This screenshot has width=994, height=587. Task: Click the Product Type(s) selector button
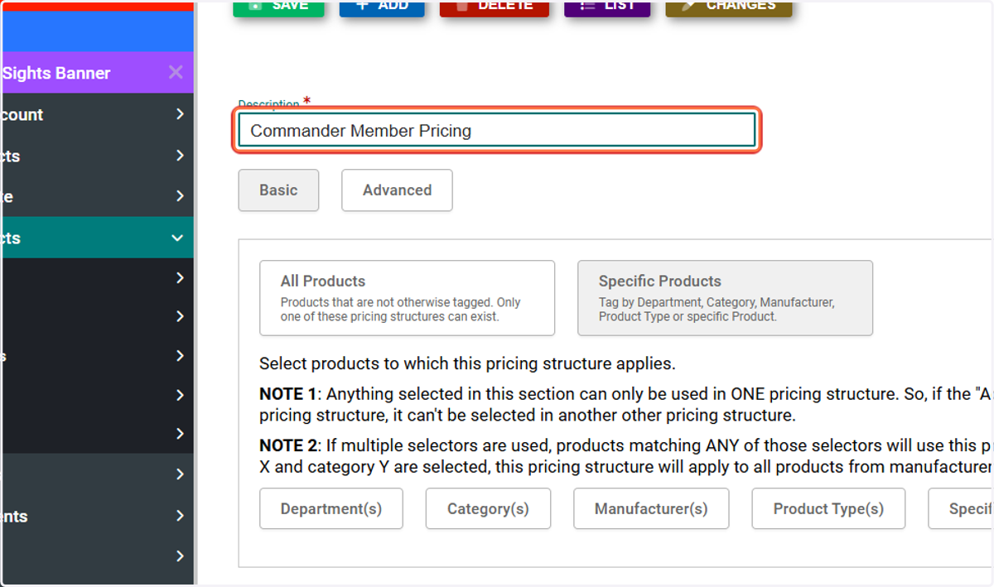pos(828,509)
